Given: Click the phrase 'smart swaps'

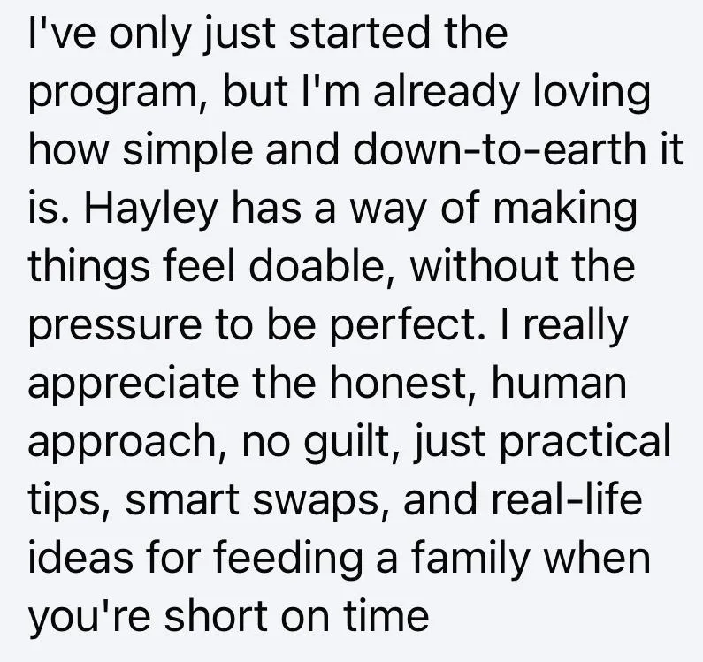Looking at the screenshot, I should click(x=251, y=499).
